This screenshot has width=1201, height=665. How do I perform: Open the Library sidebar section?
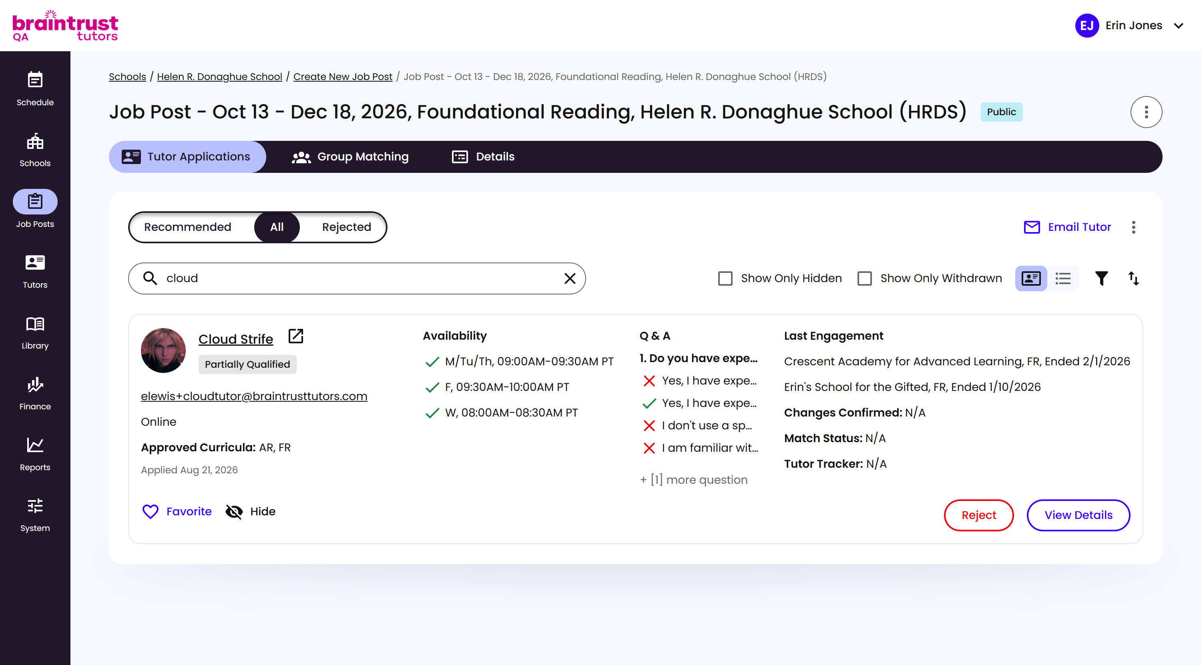click(35, 332)
